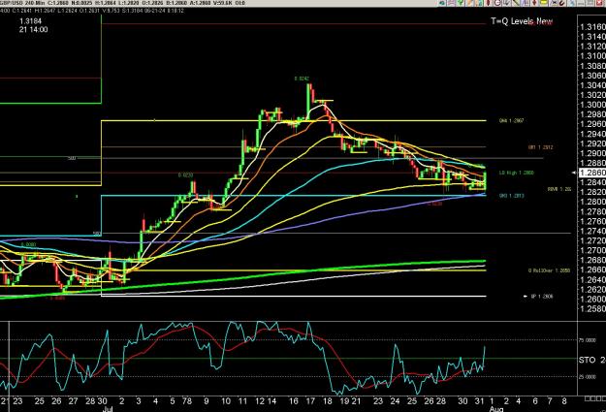
Task: Select the 'QM3 1.2813' level label
Action: [511, 196]
